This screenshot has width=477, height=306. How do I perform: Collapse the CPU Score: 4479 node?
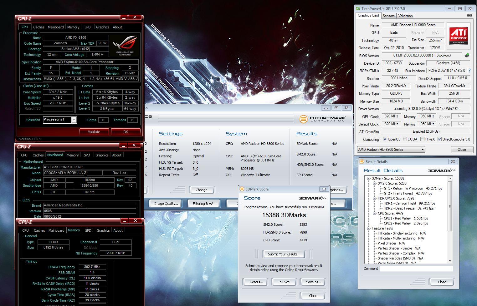coord(374,213)
